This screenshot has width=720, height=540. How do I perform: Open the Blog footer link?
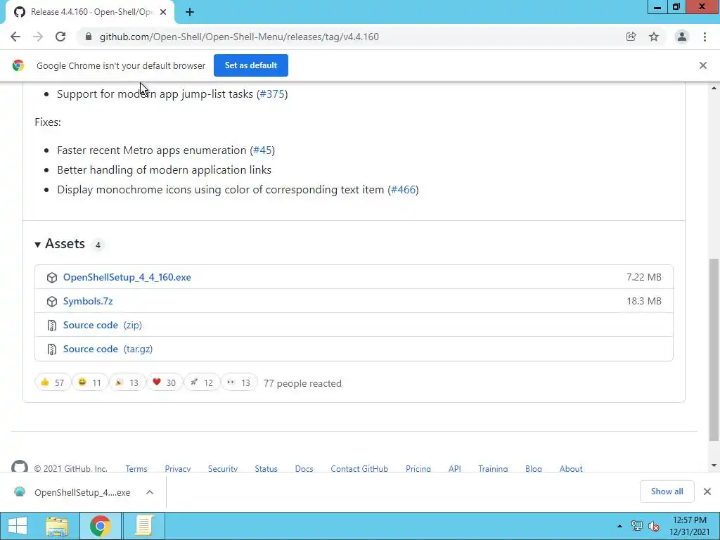click(534, 469)
